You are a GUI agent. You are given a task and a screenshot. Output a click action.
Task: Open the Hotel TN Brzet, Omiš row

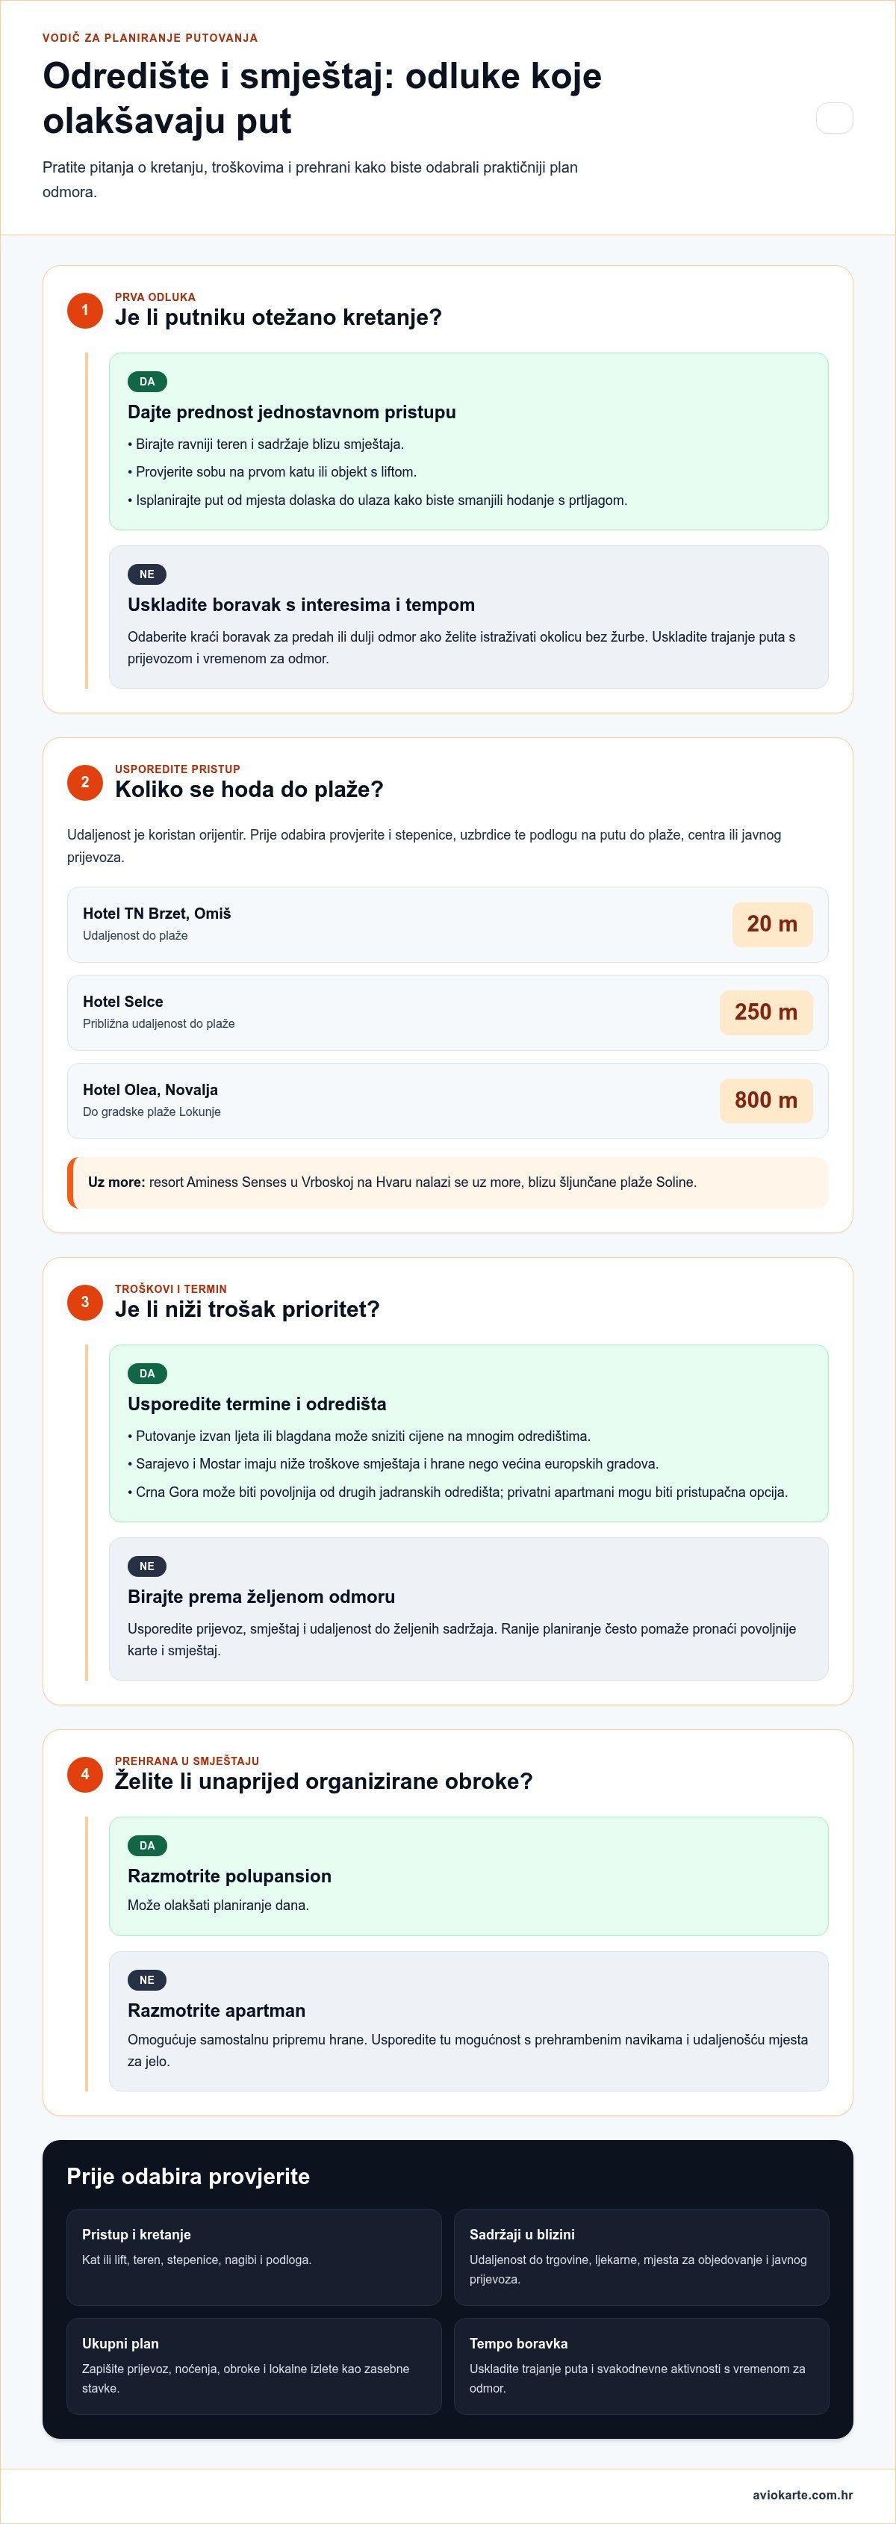pos(447,924)
